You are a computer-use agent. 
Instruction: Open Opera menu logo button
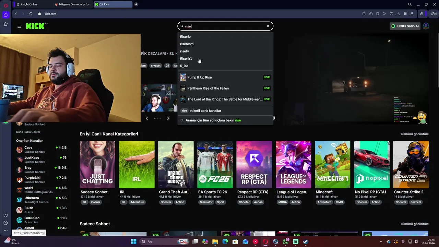pyautogui.click(x=5, y=5)
